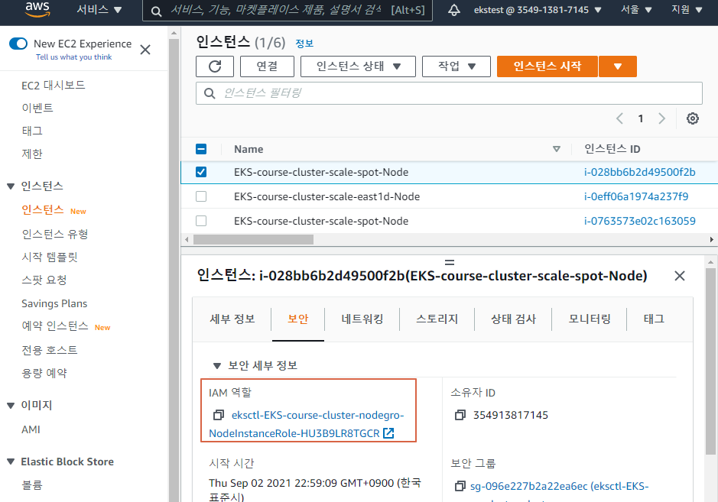
Task: Open Savings Plans in the sidebar
Action: 54,303
